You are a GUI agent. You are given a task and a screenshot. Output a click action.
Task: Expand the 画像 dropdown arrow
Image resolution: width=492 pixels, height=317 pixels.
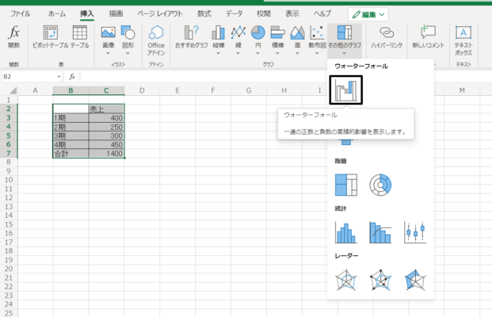point(109,53)
